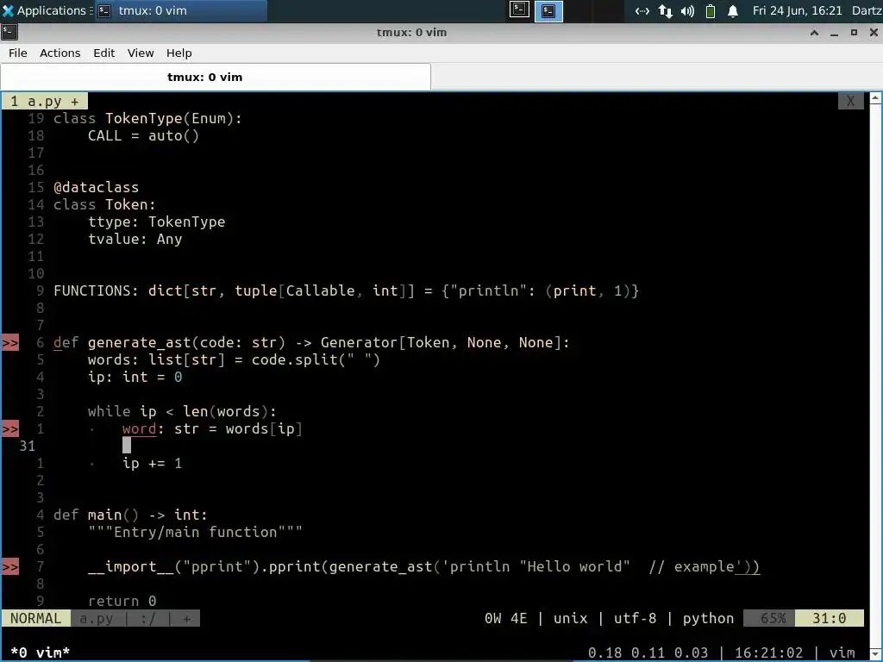This screenshot has width=883, height=662.
Task: Click the text tvalue: Any
Action: [x=135, y=240]
